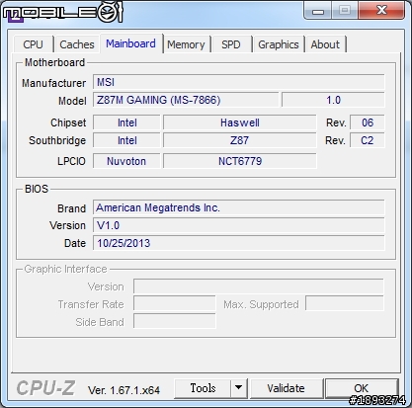Click the LPCIO chip NCT6779

click(240, 161)
